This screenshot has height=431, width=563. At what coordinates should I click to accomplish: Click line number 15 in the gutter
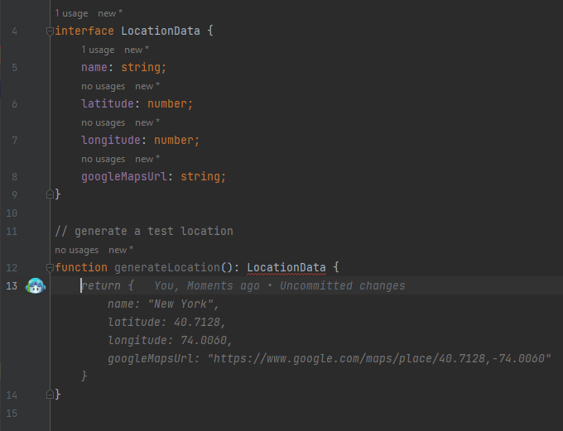pos(12,414)
